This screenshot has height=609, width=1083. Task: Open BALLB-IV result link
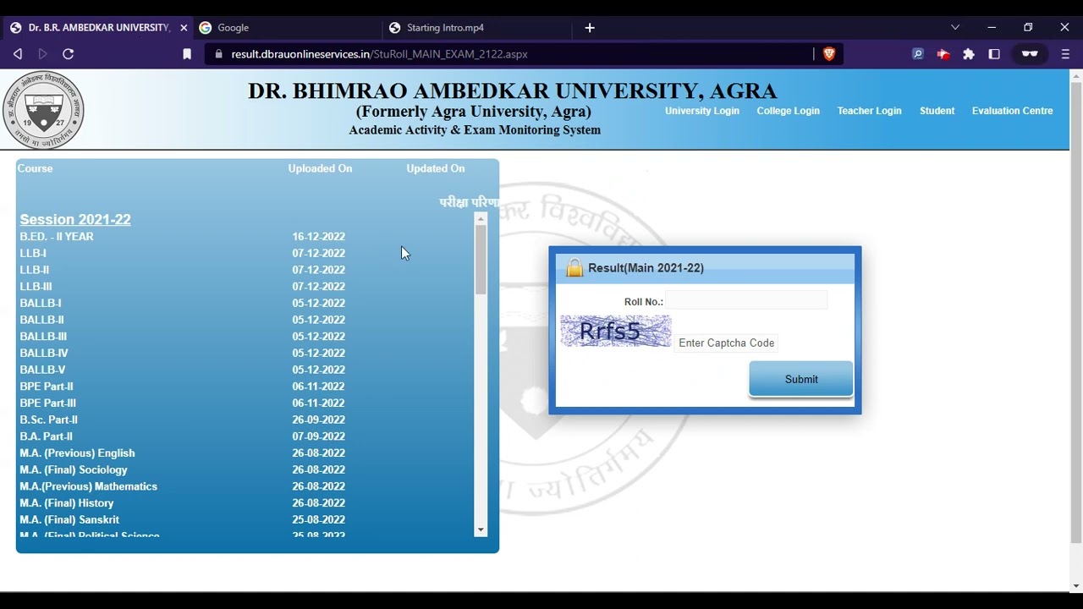44,353
